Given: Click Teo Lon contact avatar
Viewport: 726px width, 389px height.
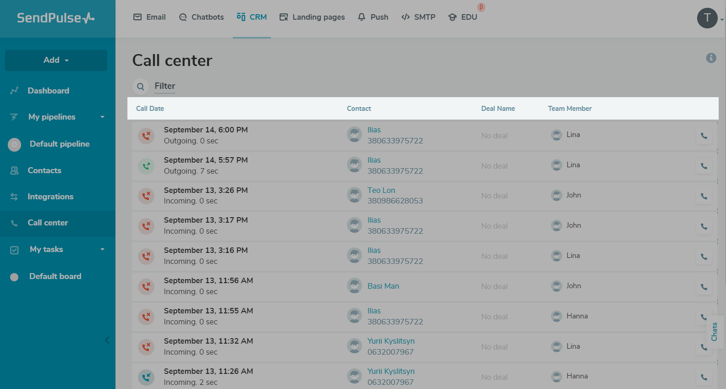Looking at the screenshot, I should 354,195.
